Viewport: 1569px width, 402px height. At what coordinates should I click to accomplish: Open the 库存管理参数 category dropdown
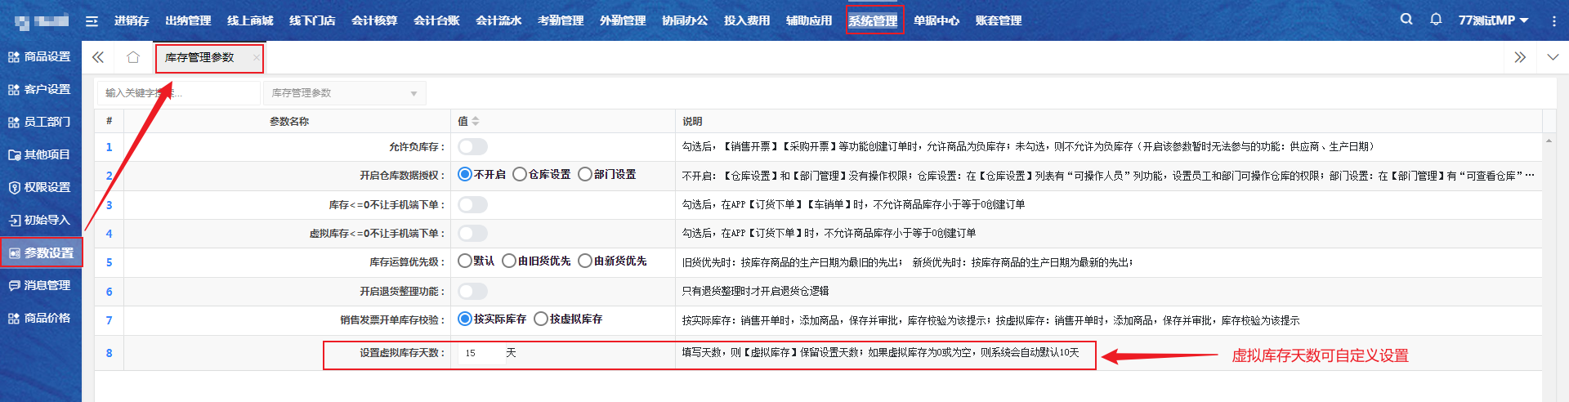344,93
